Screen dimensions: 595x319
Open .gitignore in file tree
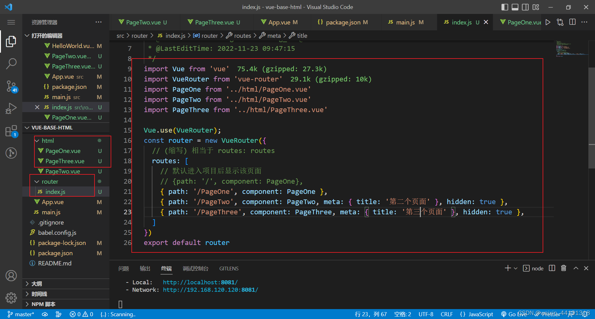tap(51, 222)
